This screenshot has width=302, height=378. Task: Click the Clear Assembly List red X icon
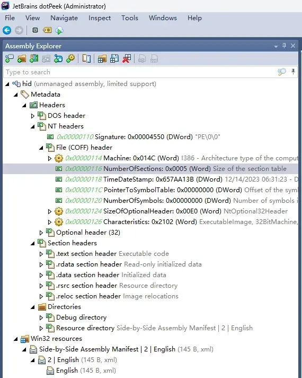pyautogui.click(x=127, y=58)
